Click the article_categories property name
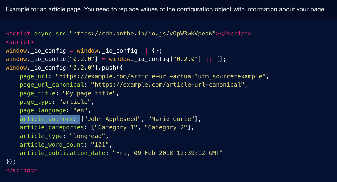The image size is (337, 182). click(52, 127)
